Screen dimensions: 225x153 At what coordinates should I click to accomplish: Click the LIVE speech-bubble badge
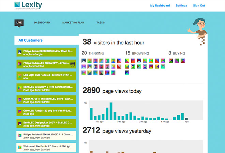pos(19,23)
